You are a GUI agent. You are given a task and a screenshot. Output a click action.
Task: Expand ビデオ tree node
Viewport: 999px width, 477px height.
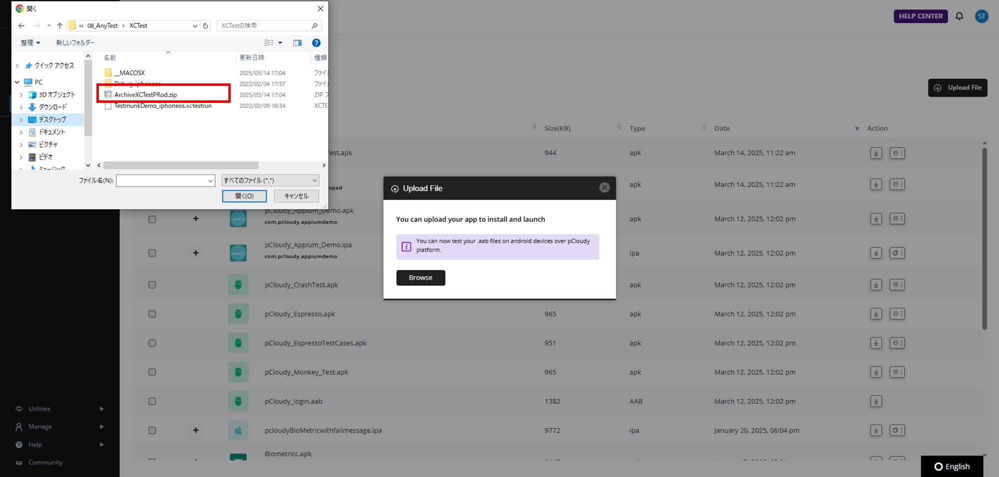(21, 157)
